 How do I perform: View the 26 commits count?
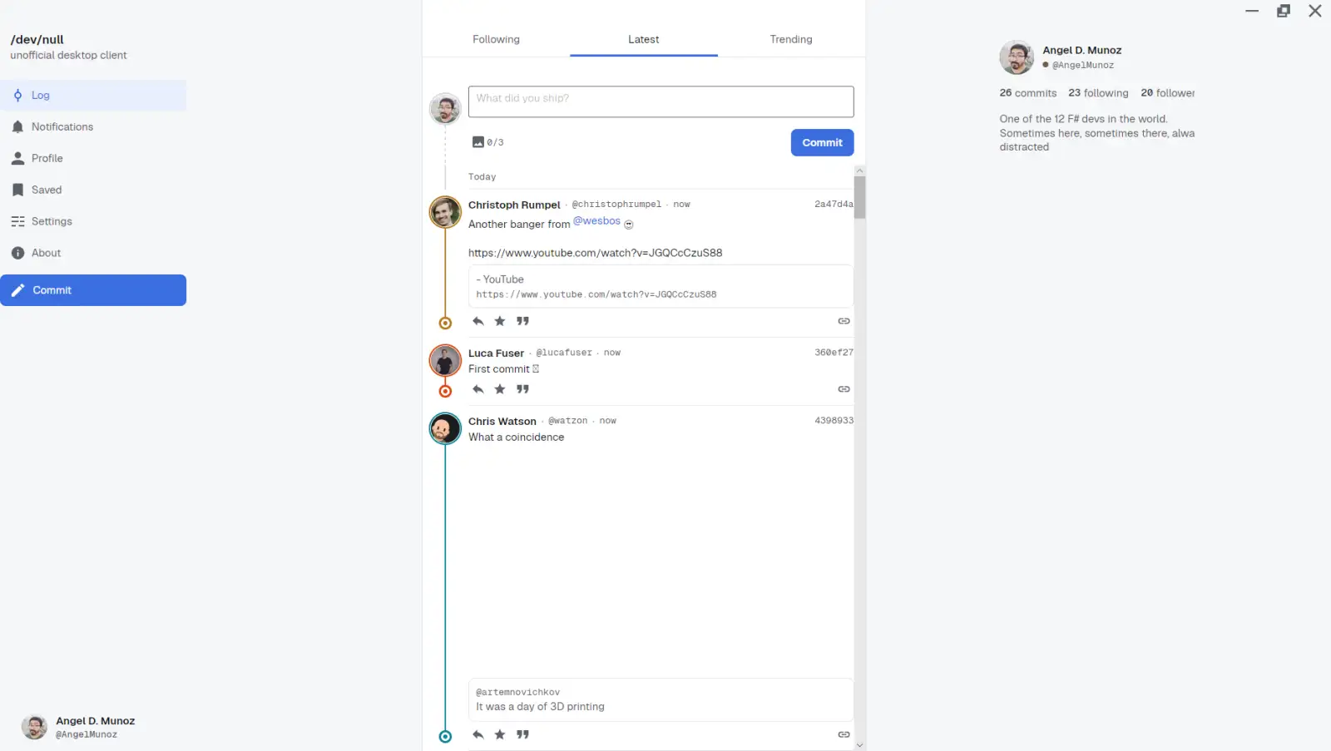(1028, 93)
